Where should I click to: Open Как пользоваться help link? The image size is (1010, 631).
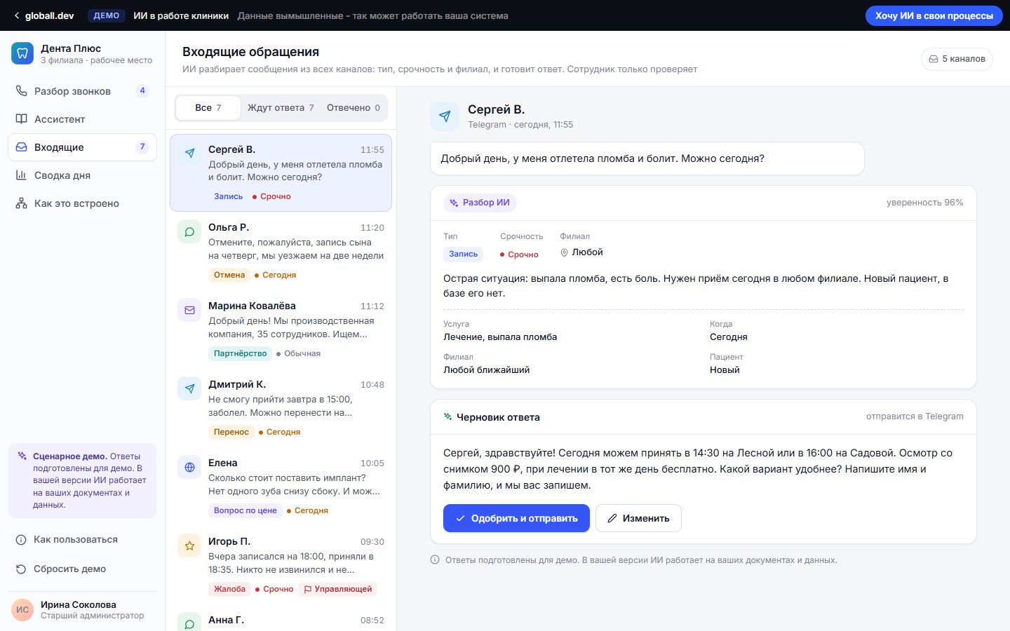click(82, 540)
